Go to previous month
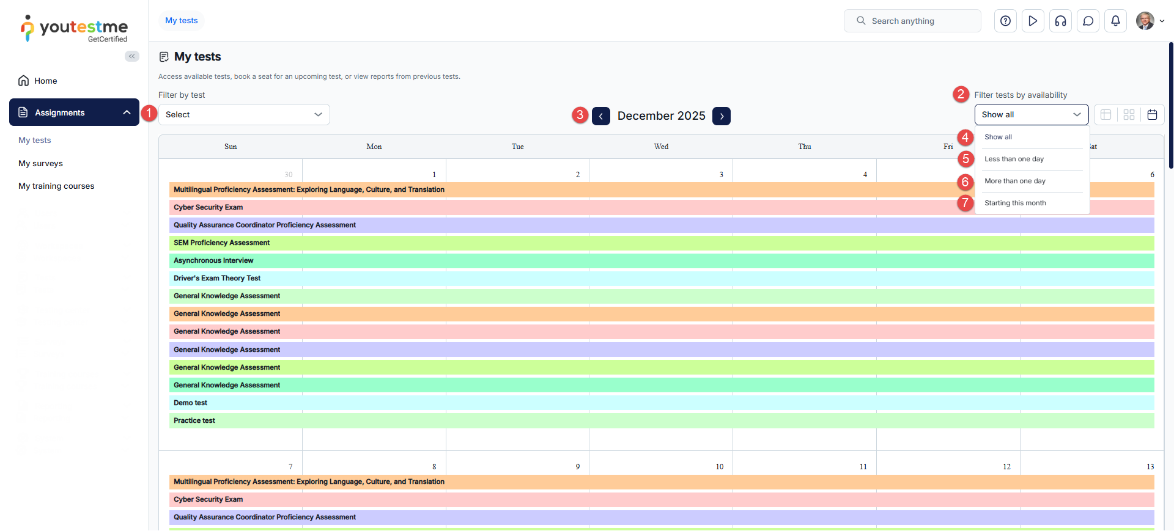 [600, 116]
